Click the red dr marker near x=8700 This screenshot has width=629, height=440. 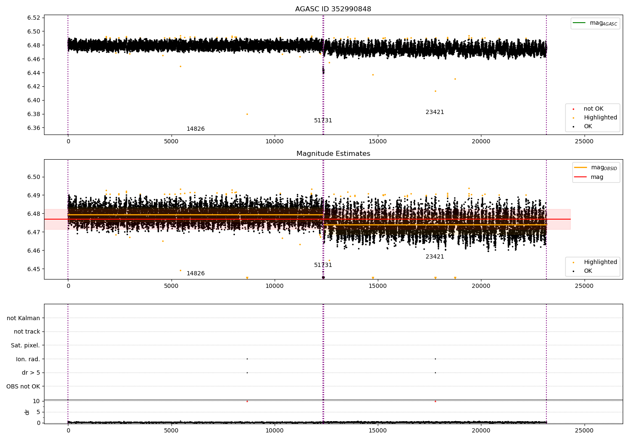tap(247, 401)
